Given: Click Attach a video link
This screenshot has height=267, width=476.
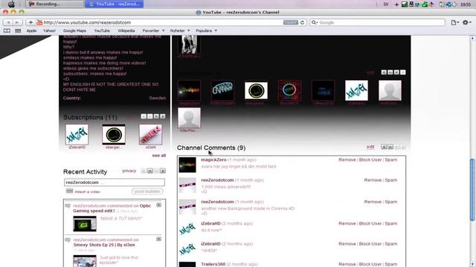Looking at the screenshot, I should point(87,191).
